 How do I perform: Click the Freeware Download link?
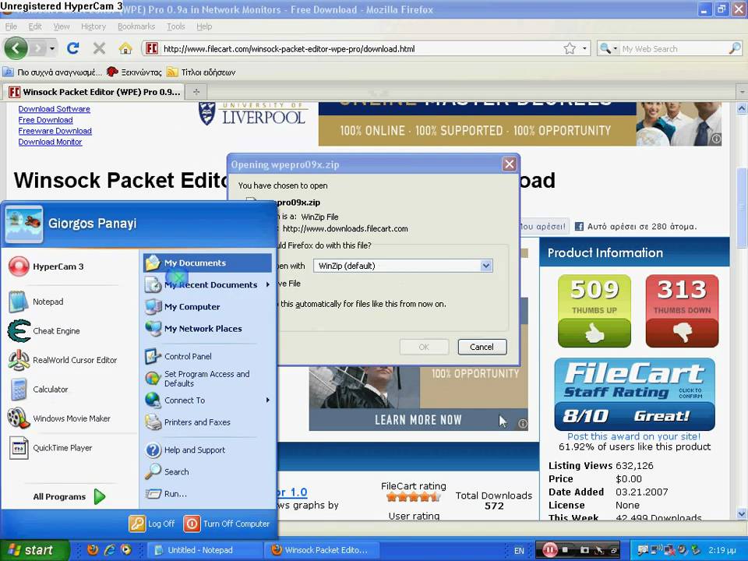(55, 131)
